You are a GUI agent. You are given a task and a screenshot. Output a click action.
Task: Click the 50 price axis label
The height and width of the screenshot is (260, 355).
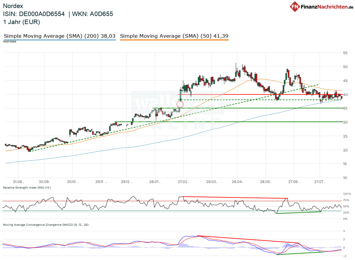(x=345, y=67)
